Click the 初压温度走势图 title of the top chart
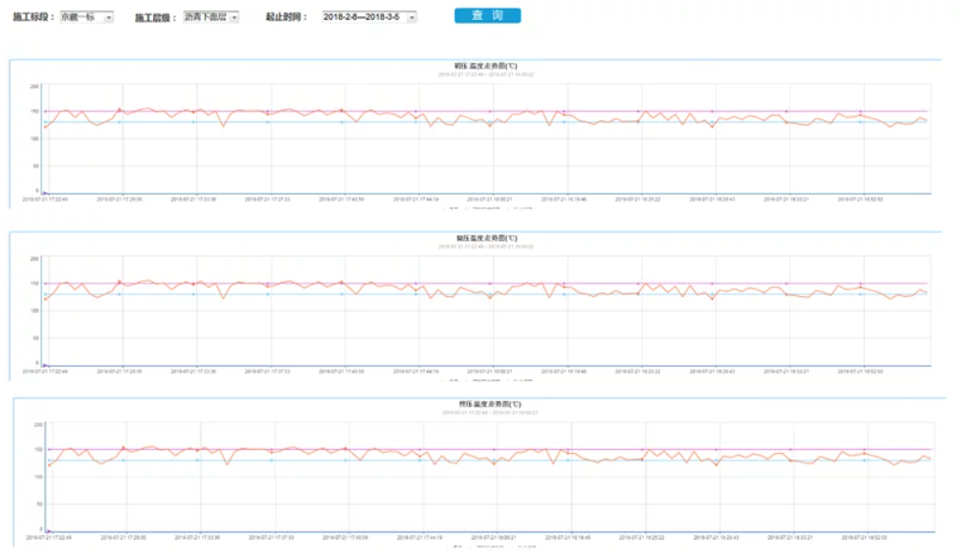Viewport: 978px width, 558px height. pyautogui.click(x=485, y=65)
